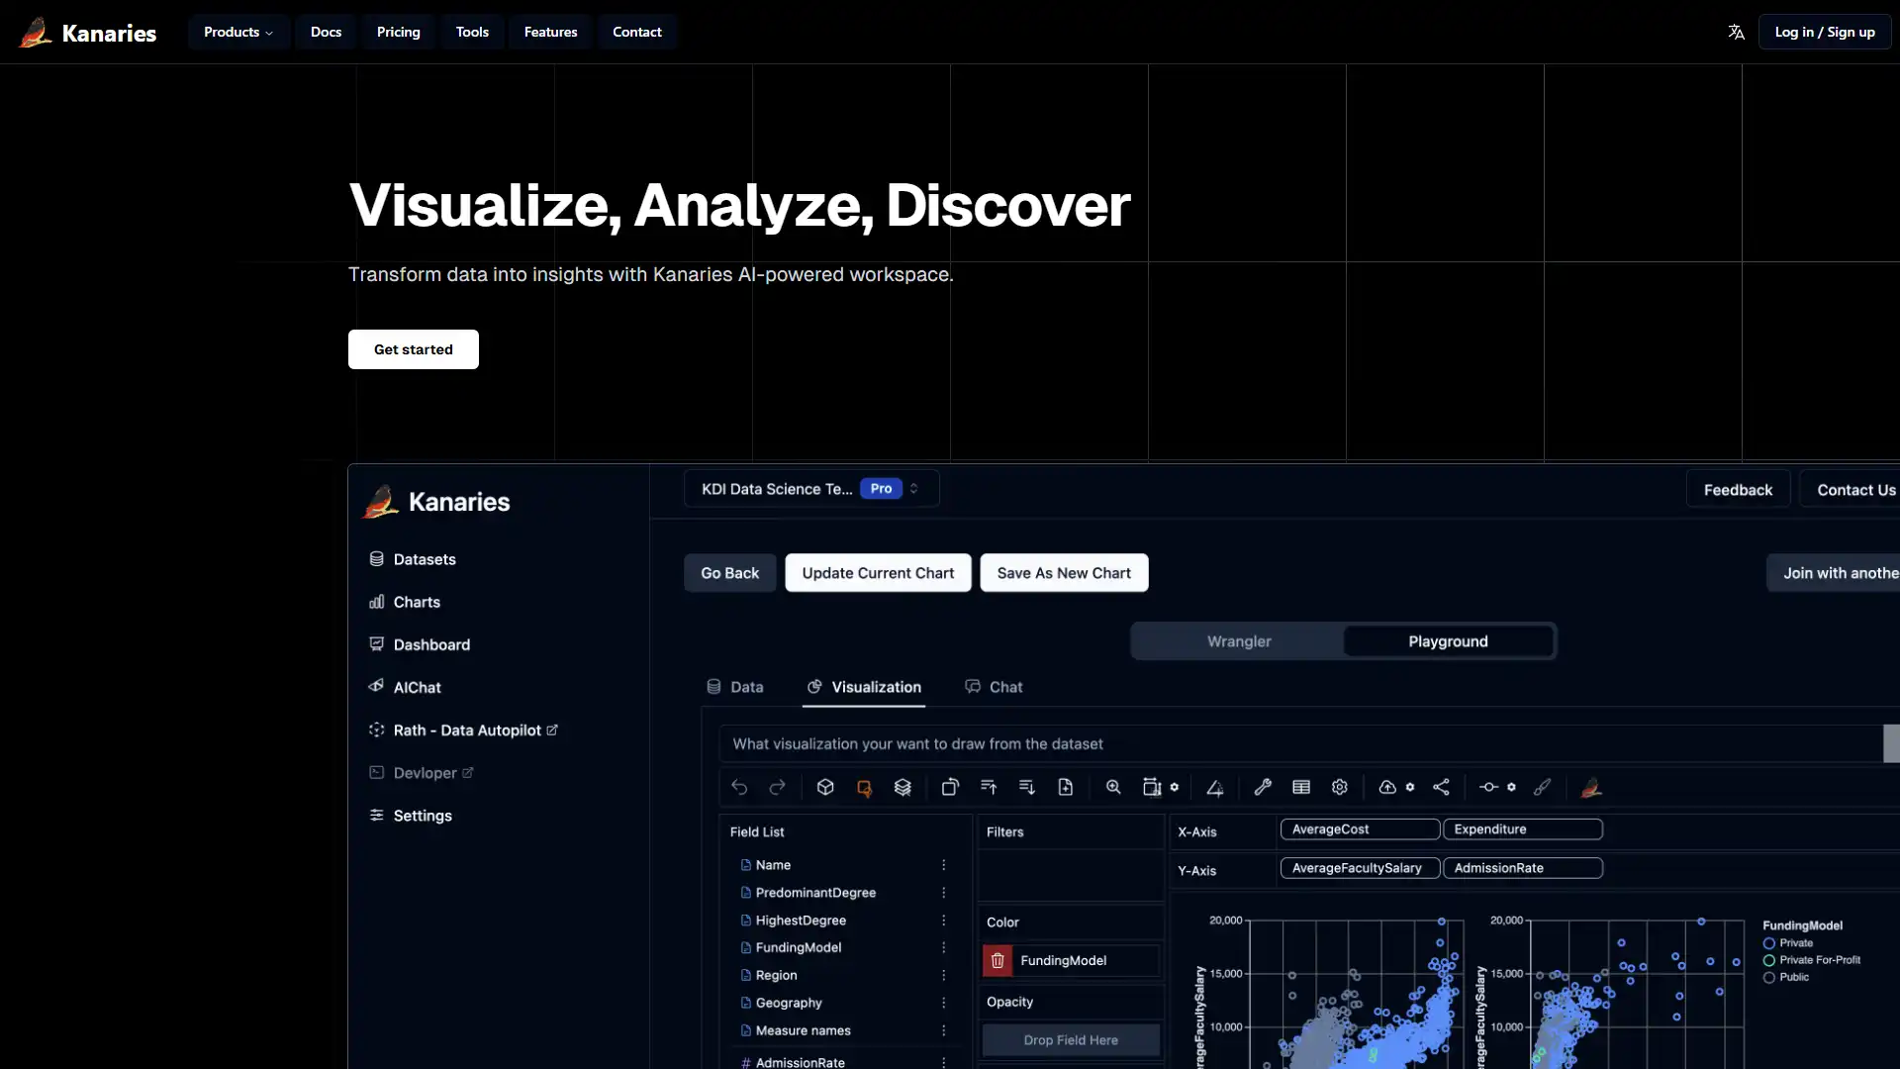
Task: Click the sort descending icon
Action: 1027,787
